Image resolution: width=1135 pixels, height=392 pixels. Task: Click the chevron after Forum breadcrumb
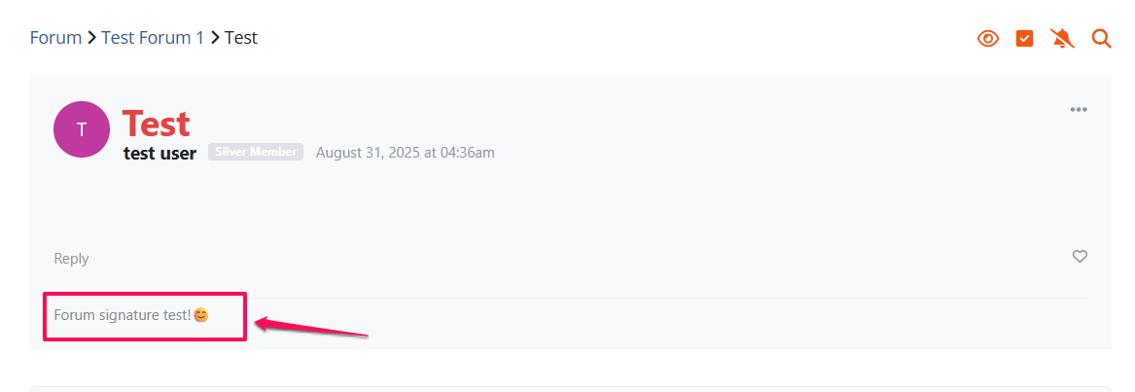(x=92, y=38)
